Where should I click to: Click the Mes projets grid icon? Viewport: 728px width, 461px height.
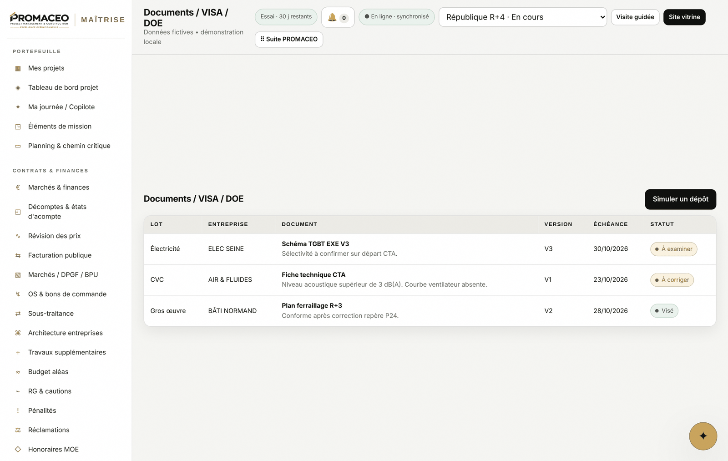tap(18, 68)
